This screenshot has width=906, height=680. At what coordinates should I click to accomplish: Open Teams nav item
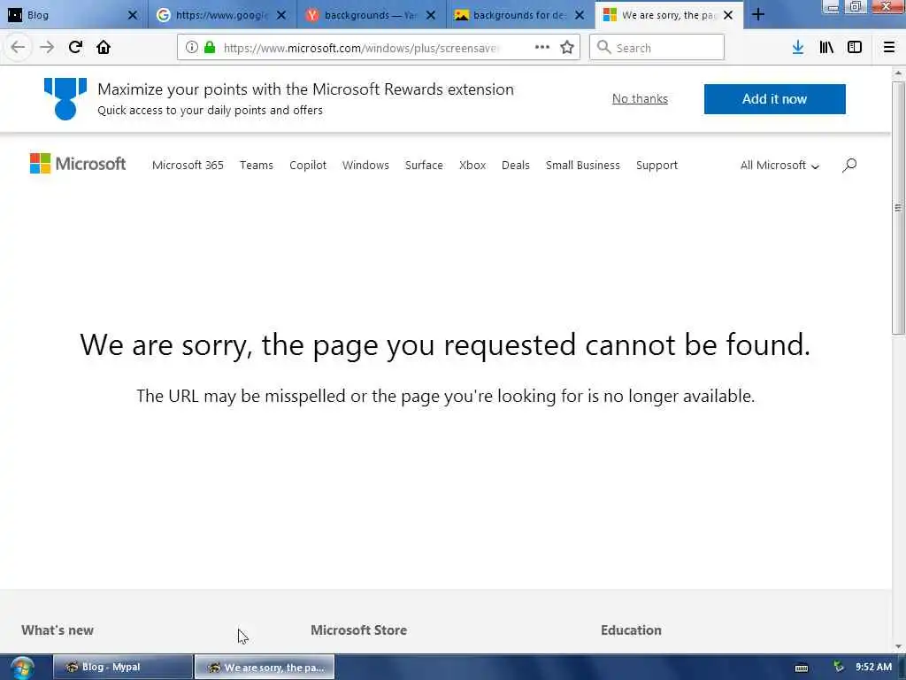point(256,166)
